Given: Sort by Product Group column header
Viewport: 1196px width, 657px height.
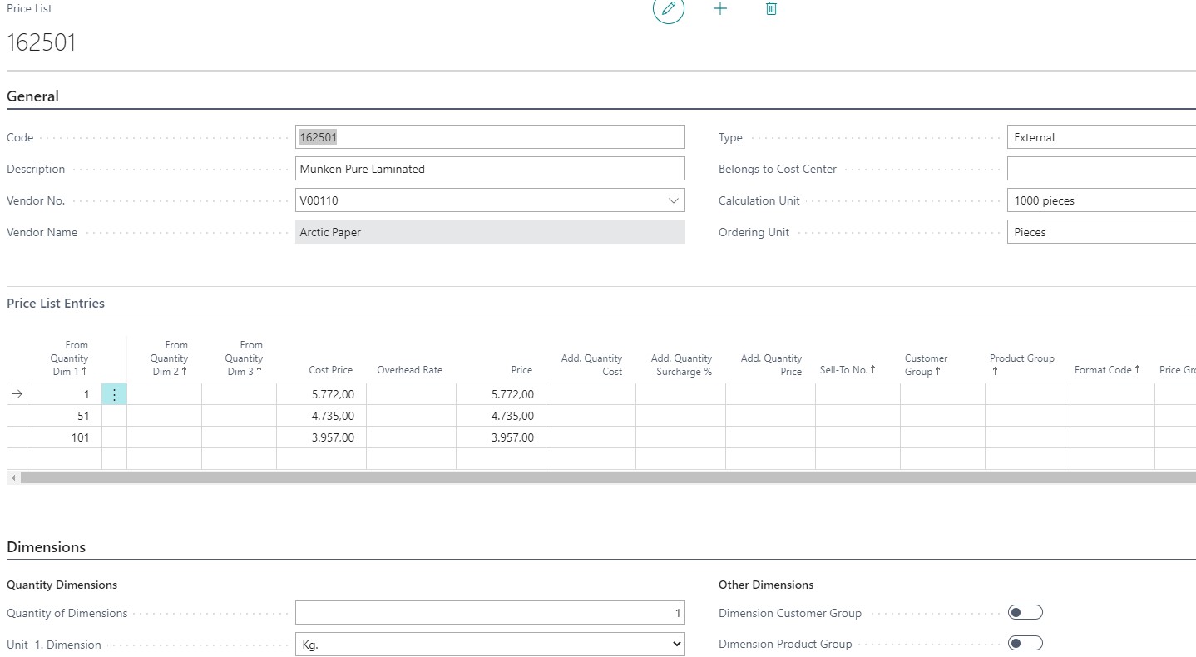Looking at the screenshot, I should tap(1021, 365).
